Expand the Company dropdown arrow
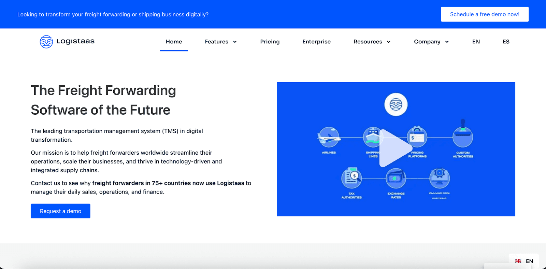This screenshot has height=269, width=546. point(447,42)
